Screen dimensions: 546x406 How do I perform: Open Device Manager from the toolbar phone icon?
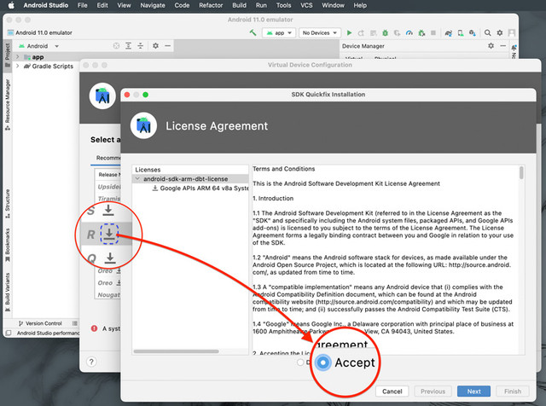pos(461,32)
